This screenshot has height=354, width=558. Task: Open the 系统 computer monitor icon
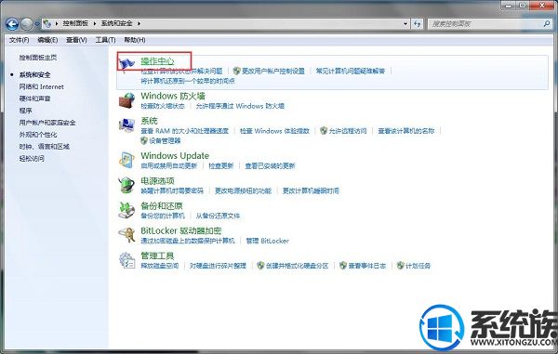click(126, 125)
